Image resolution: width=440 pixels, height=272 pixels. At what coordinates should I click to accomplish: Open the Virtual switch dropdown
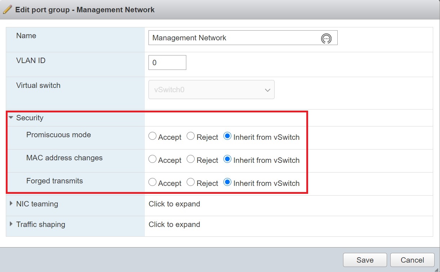click(212, 90)
